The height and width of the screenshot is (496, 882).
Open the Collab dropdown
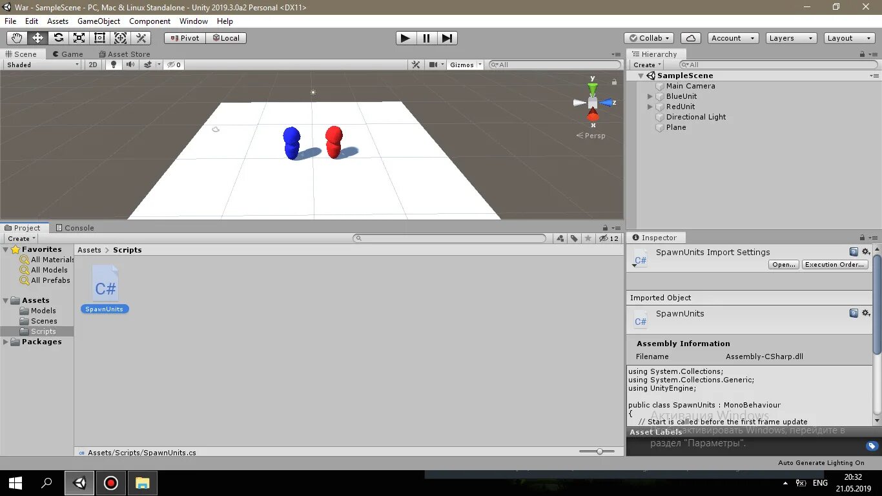click(x=650, y=38)
